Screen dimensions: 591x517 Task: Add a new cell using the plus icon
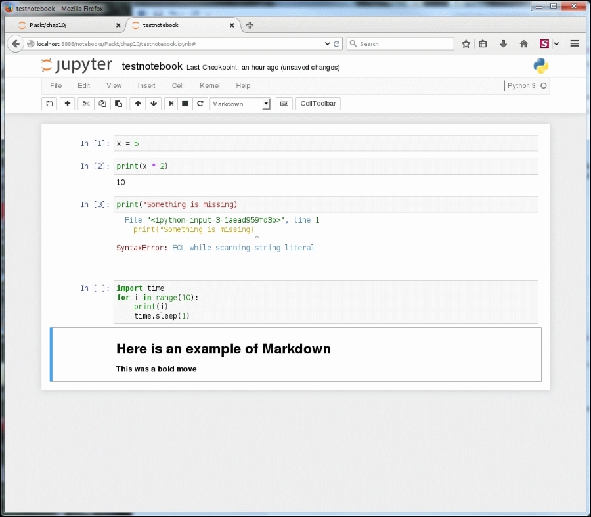coord(67,103)
